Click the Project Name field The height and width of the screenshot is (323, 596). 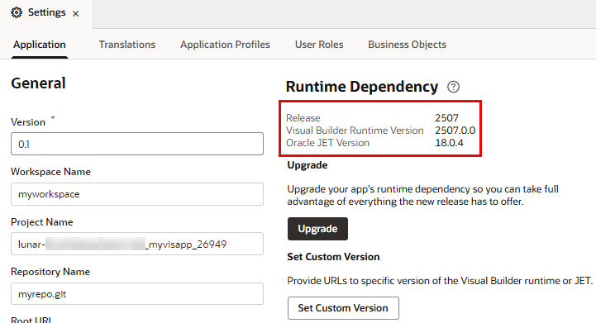137,244
